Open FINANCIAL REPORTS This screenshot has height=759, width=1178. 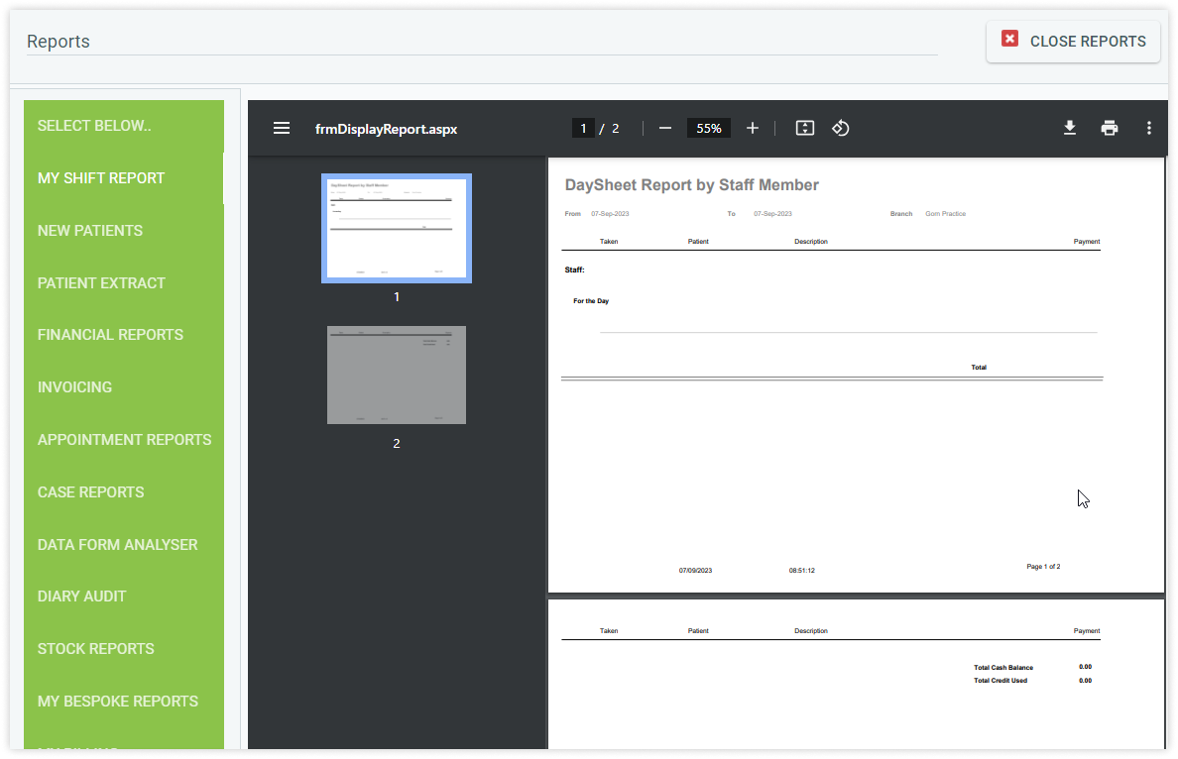(x=124, y=335)
